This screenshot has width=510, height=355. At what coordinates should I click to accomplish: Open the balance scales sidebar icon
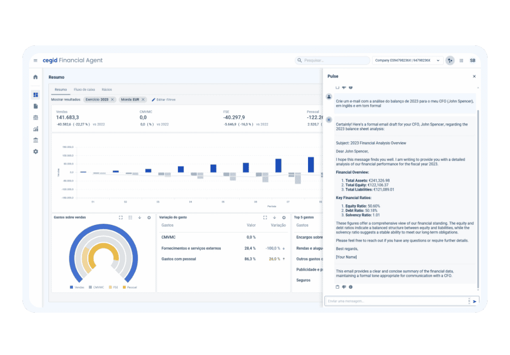coord(35,117)
